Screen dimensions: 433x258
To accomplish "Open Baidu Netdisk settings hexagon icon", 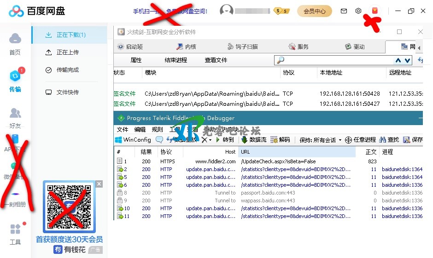I will [358, 11].
